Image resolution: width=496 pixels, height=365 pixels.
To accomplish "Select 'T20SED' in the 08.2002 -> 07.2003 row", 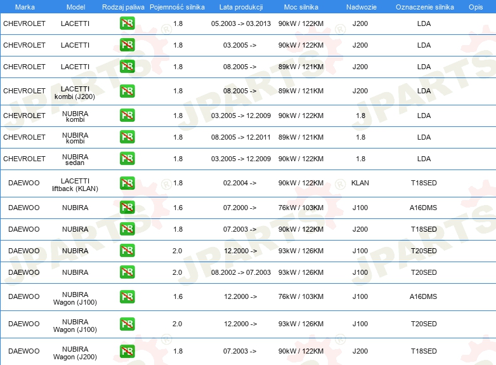I will pyautogui.click(x=424, y=272).
